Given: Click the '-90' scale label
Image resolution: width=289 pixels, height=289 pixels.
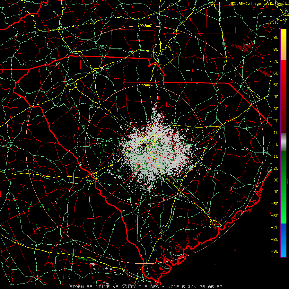Looking at the screenshot, I should (x=275, y=251).
